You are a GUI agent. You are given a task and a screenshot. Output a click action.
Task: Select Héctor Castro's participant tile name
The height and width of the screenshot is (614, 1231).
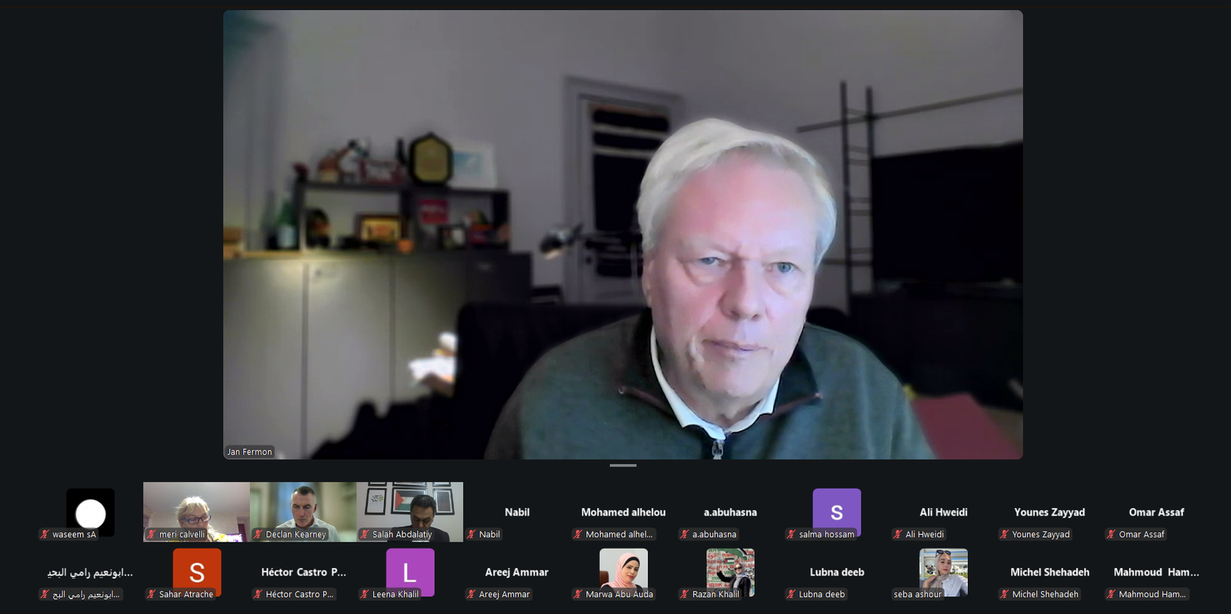click(x=303, y=572)
